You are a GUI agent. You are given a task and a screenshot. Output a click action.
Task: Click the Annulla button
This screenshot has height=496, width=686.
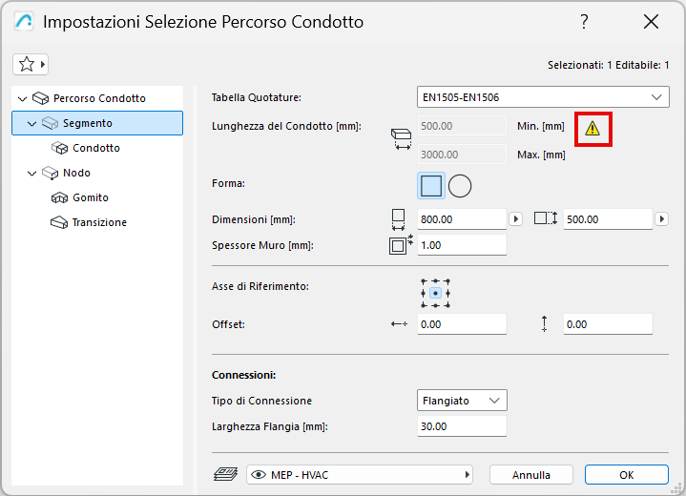point(531,474)
